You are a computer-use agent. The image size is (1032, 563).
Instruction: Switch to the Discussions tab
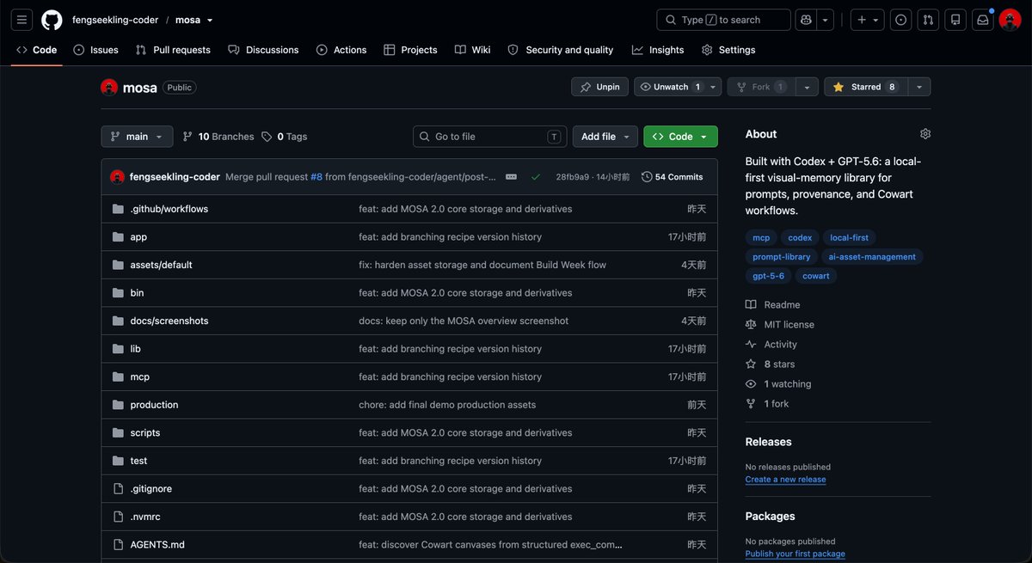tap(263, 50)
